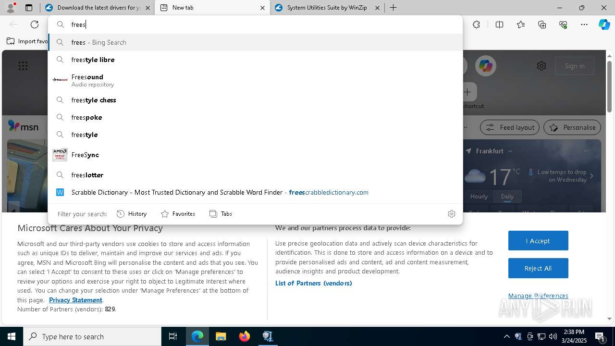Click the Windows taskbar search box
Viewport: 615px width, 346px height.
pos(92,336)
